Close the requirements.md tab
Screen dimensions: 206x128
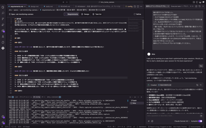[x=25, y=6]
